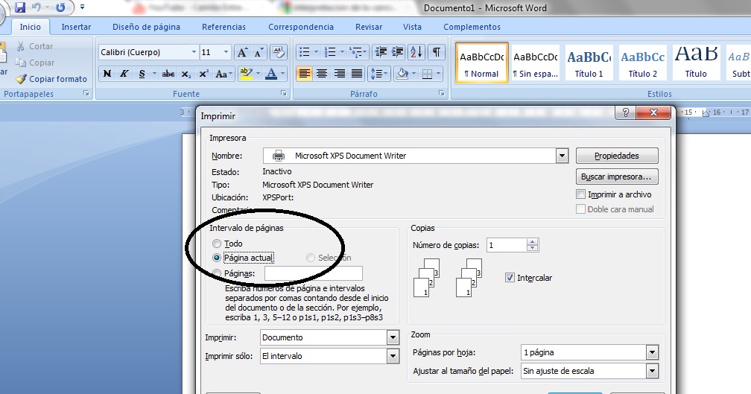The height and width of the screenshot is (394, 751).
Task: Toggle italic with the K icon
Action: tap(124, 73)
